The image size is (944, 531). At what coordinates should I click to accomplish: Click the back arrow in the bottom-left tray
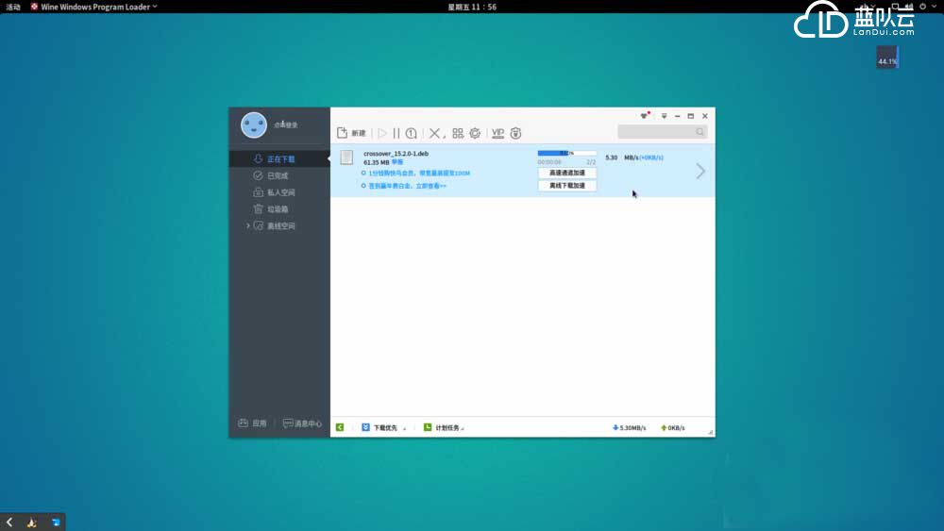[x=9, y=522]
